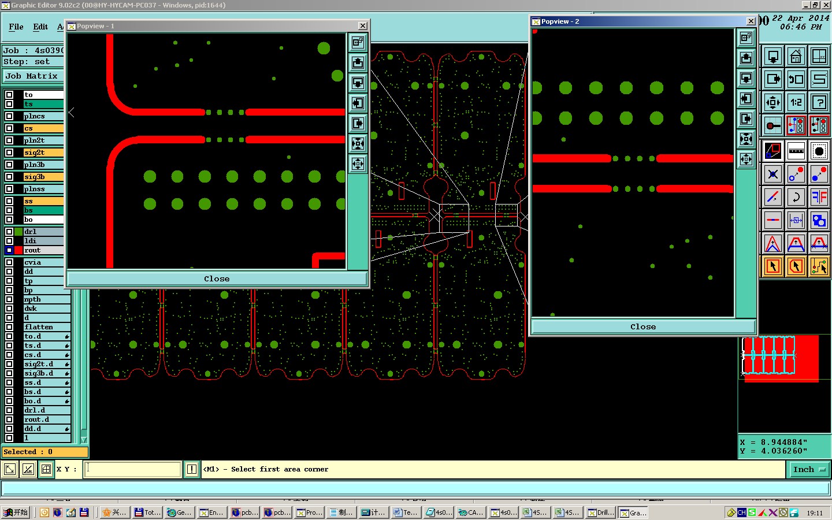The width and height of the screenshot is (832, 520).
Task: Toggle checkbox for layer 'pln3b'
Action: click(x=9, y=165)
